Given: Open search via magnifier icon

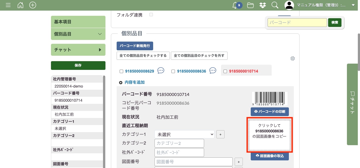Looking at the screenshot, I should click(x=275, y=5).
